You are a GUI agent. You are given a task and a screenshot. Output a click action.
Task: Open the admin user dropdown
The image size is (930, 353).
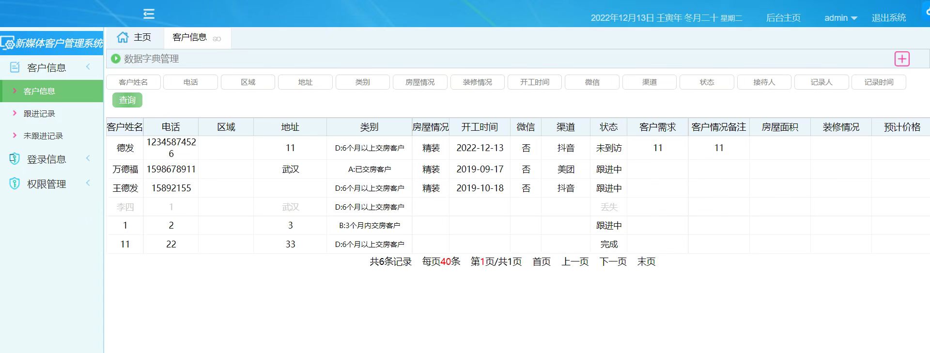pos(840,18)
